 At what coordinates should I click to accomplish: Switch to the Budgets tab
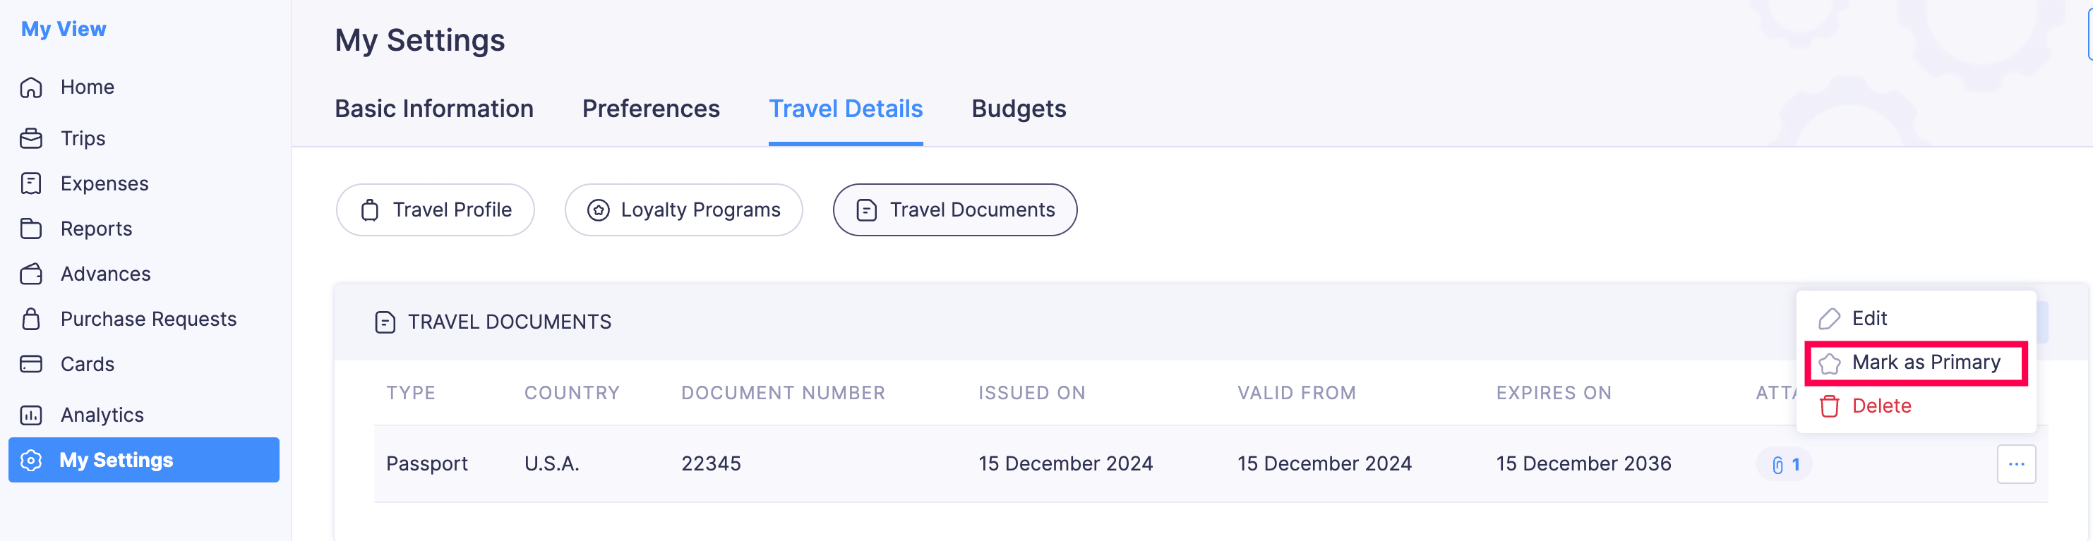coord(1018,108)
